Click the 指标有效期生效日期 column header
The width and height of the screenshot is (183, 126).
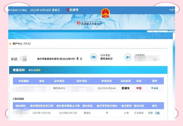tap(42, 106)
